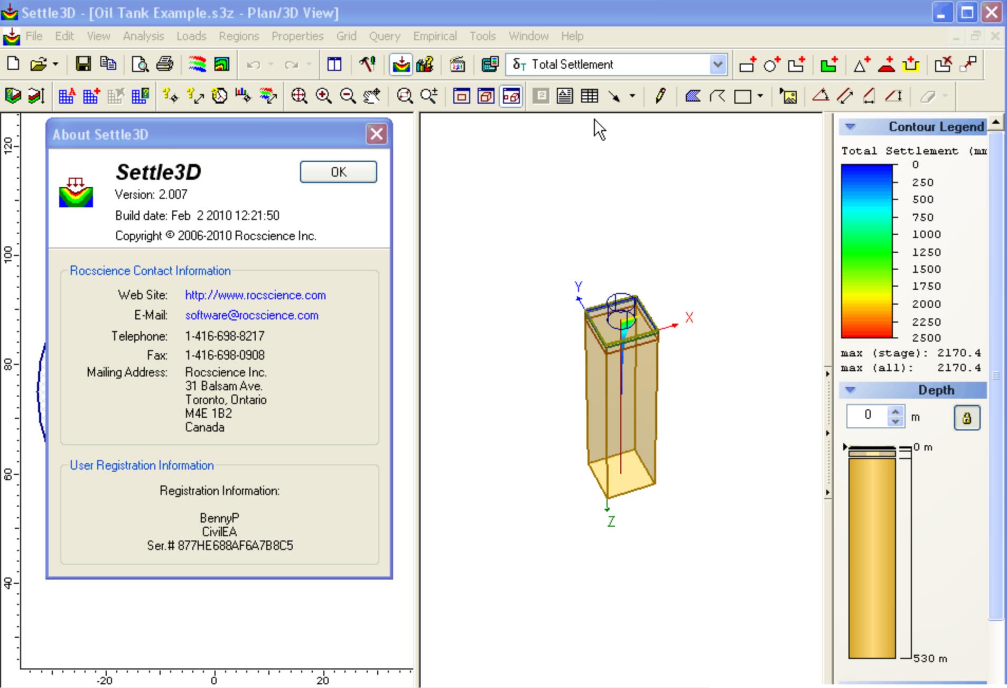Increase depth value with up stepper arrow
The height and width of the screenshot is (688, 1007).
pyautogui.click(x=896, y=411)
